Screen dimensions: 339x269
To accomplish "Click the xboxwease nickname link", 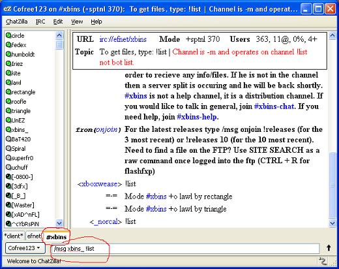I will pos(100,184).
